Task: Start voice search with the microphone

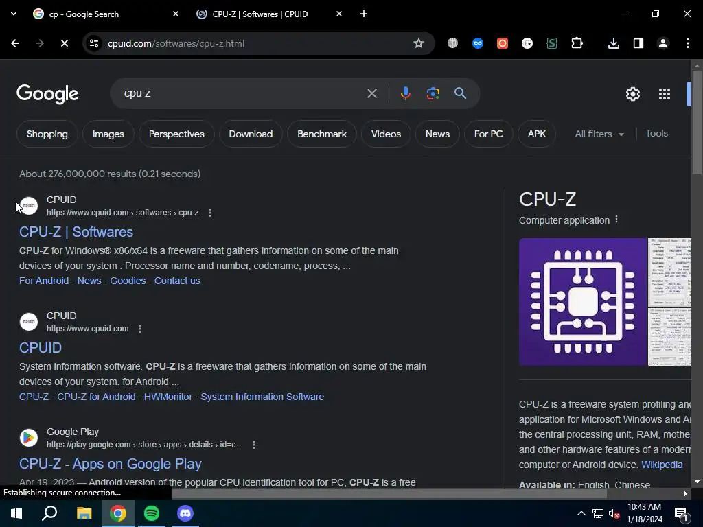Action: click(405, 93)
